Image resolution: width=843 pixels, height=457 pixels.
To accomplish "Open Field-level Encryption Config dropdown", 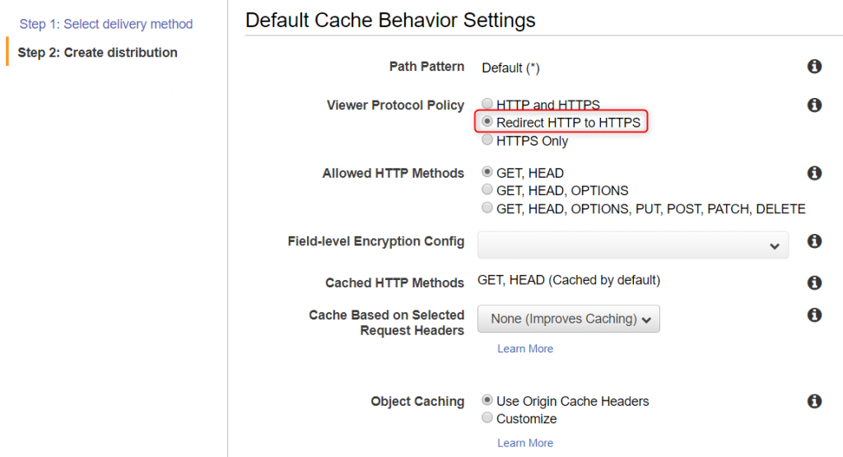I will 633,245.
